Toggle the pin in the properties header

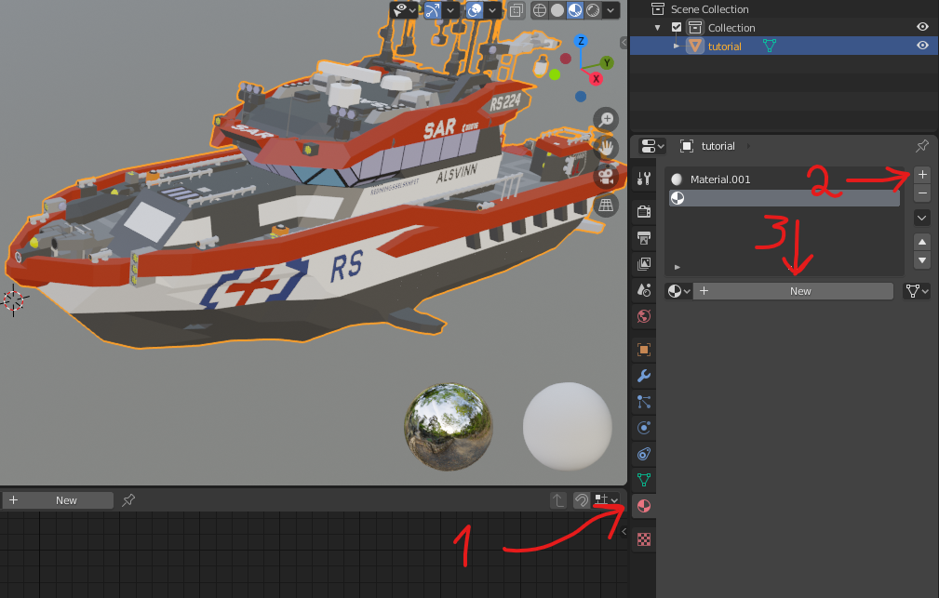point(922,145)
